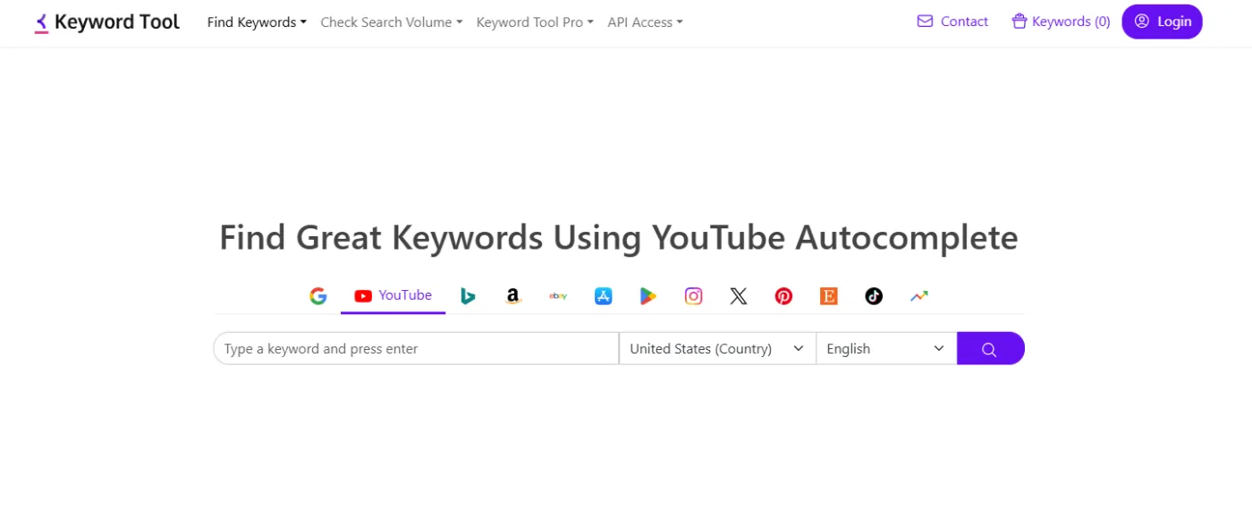Open the Keyword Tool Pro menu
This screenshot has width=1252, height=528.
pos(535,22)
